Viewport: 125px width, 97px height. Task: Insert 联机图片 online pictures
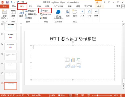pyautogui.click(x=30, y=11)
